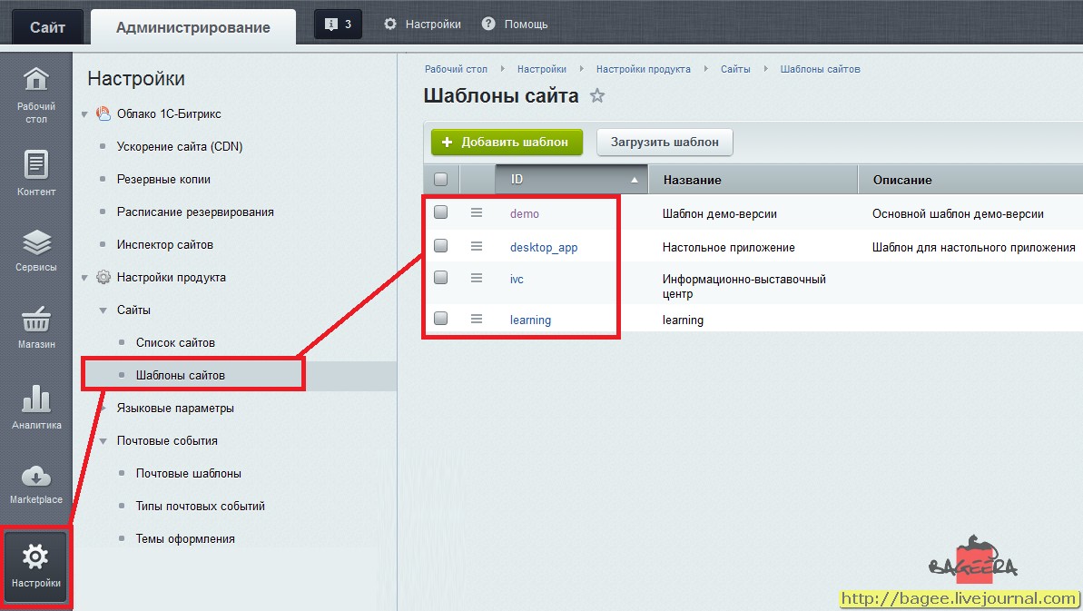Sort by Описание column header
Viewport: 1083px width, 611px height.
tap(970, 180)
